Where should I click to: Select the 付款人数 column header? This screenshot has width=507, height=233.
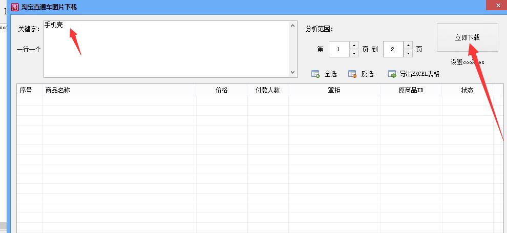pos(267,90)
